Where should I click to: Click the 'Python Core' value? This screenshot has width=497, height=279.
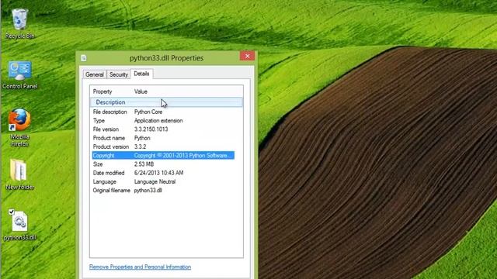[148, 112]
